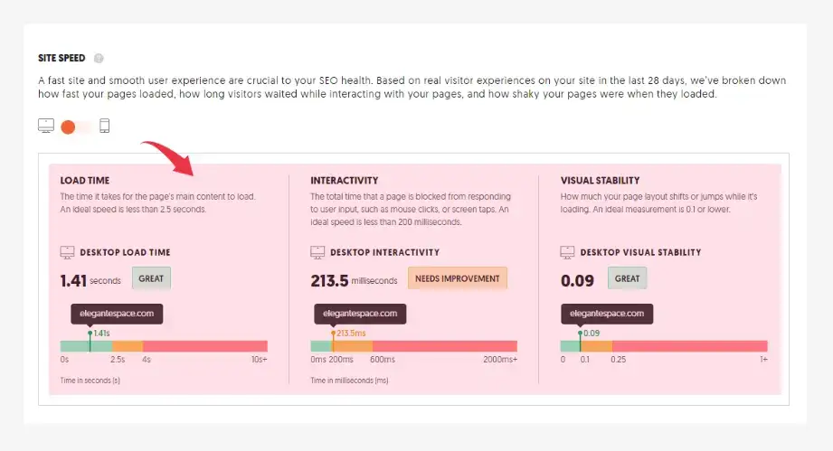The width and height of the screenshot is (833, 451).
Task: Click the GREAT badge next to 1.41 seconds
Action: (x=151, y=278)
